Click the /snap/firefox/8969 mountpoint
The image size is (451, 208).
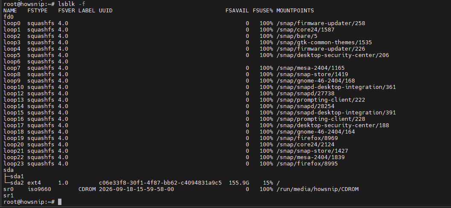tap(307, 138)
